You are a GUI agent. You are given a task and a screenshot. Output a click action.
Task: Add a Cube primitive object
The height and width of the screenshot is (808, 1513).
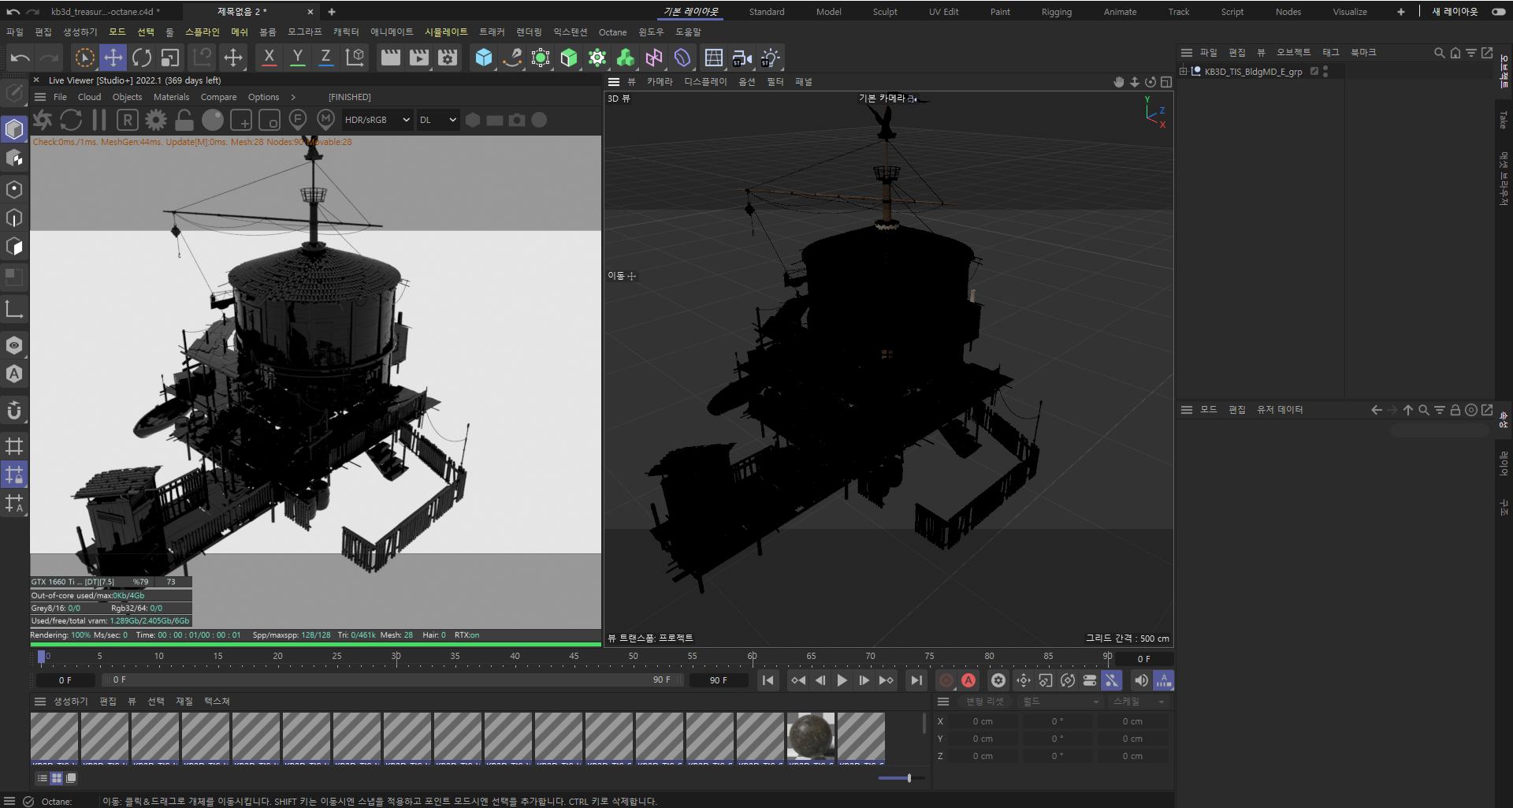click(484, 58)
